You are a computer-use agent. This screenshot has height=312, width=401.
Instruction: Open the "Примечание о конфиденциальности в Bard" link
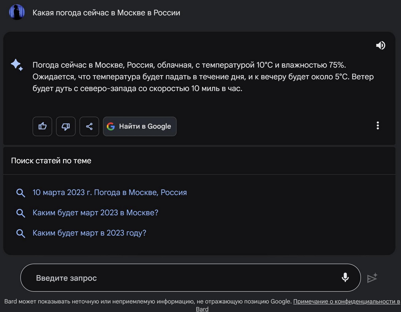tap(346, 302)
